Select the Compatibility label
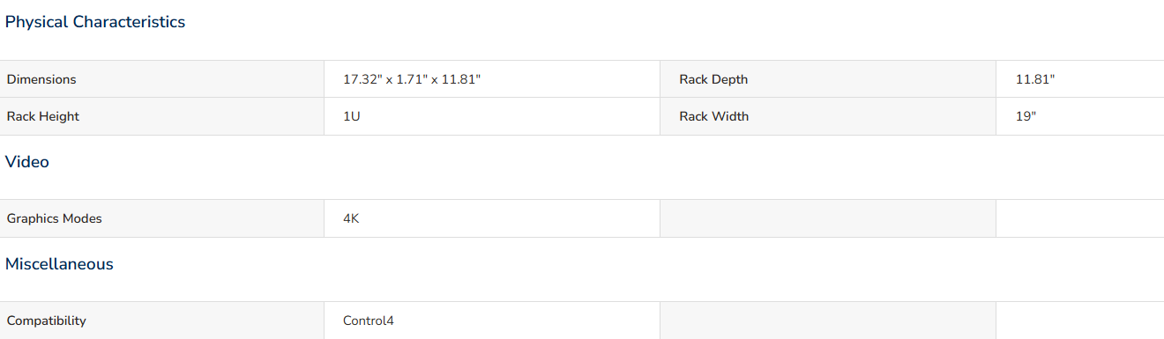The image size is (1164, 339). point(47,321)
